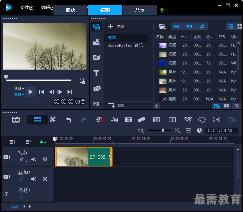This screenshot has width=243, height=212.
Task: Open the 编辑 Edit menu
Action: point(47,7)
